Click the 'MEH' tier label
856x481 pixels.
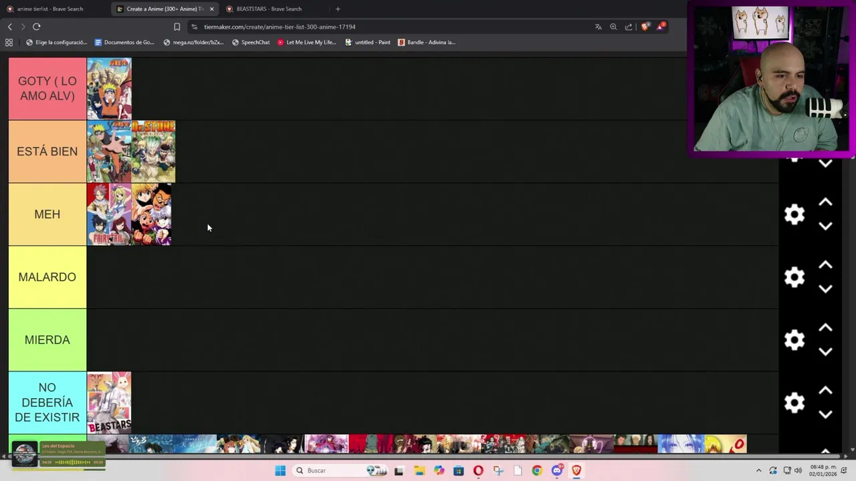tap(47, 214)
